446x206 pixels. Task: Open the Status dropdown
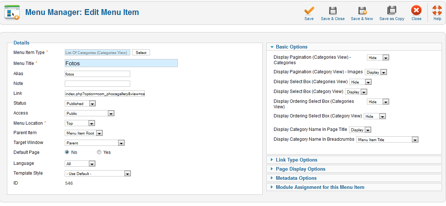pyautogui.click(x=80, y=104)
